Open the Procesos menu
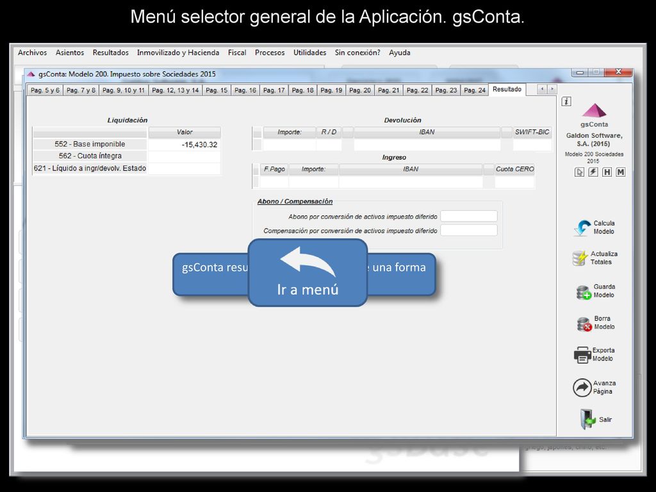The width and height of the screenshot is (656, 492). point(270,53)
